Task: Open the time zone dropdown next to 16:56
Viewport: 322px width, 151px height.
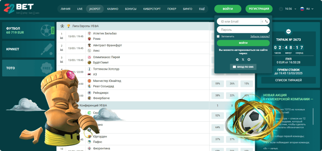Action: 295,9
